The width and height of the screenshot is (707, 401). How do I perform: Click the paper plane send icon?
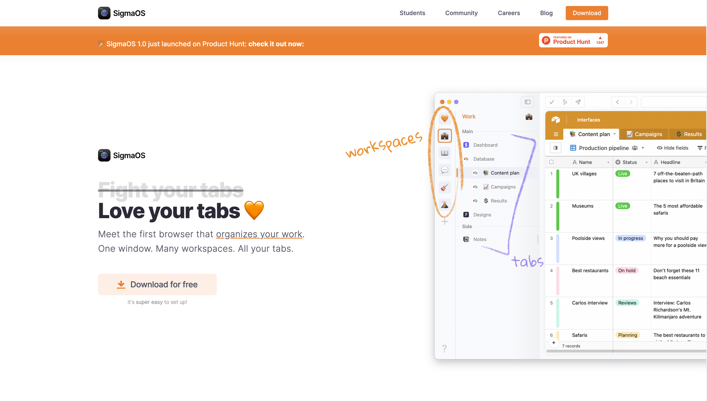578,102
